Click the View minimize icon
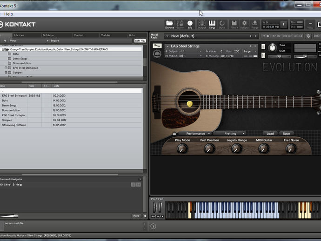This screenshot has width=321, height=241. [x=310, y=25]
